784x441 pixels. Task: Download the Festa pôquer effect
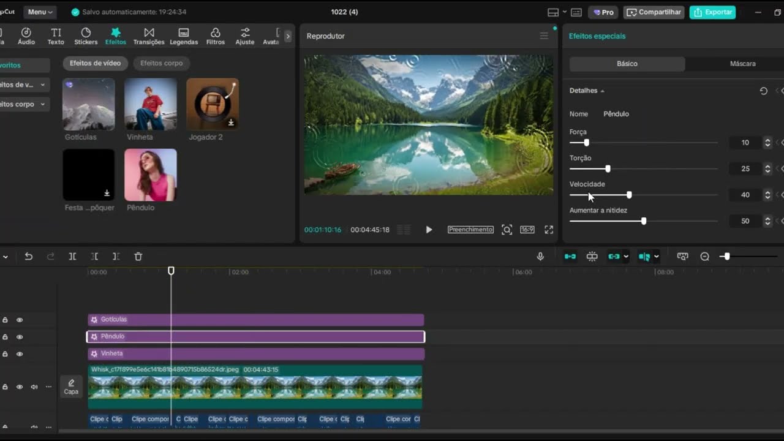[107, 193]
